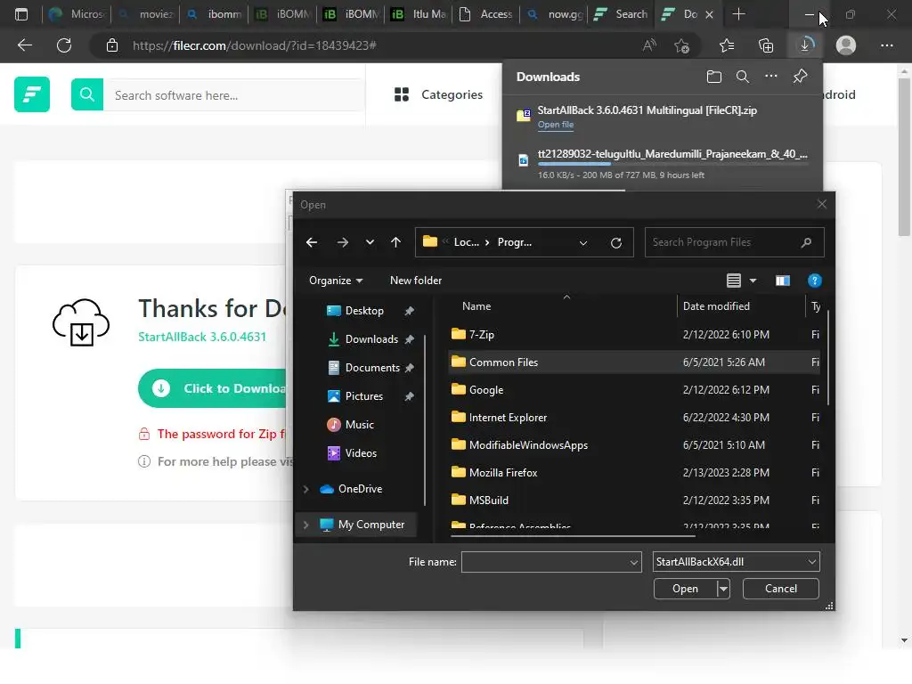The width and height of the screenshot is (912, 684).
Task: Open downloads folder from Downloads panel
Action: tap(714, 77)
